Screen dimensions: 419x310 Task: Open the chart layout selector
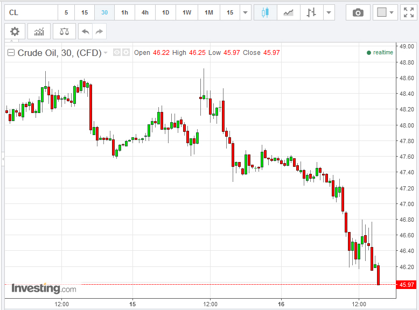385,12
